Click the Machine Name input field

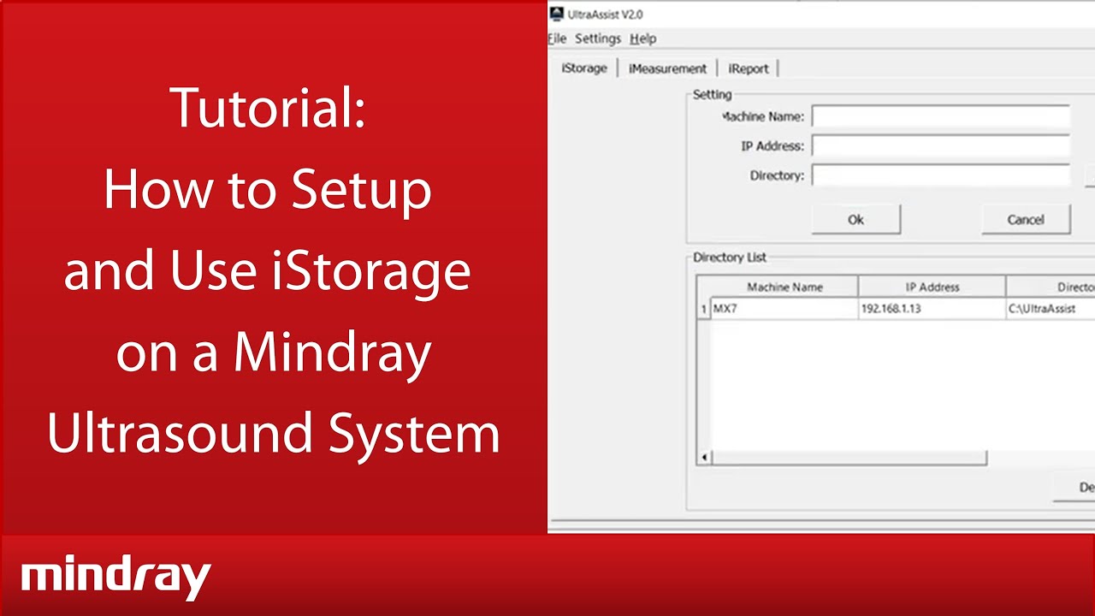pos(941,116)
